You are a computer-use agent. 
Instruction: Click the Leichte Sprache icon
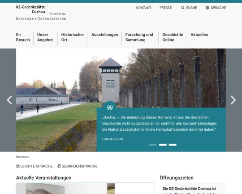coord(17,166)
